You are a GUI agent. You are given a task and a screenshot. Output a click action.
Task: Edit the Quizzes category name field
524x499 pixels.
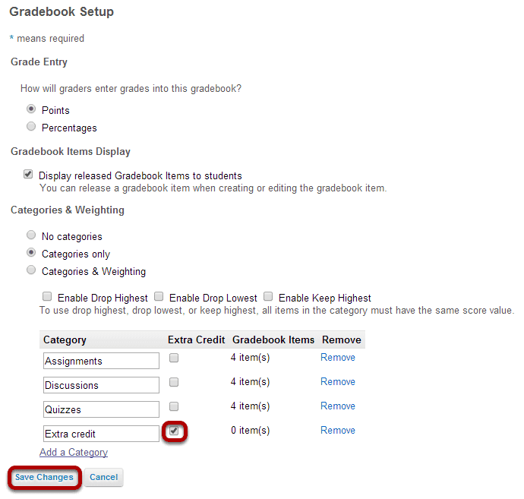click(101, 409)
